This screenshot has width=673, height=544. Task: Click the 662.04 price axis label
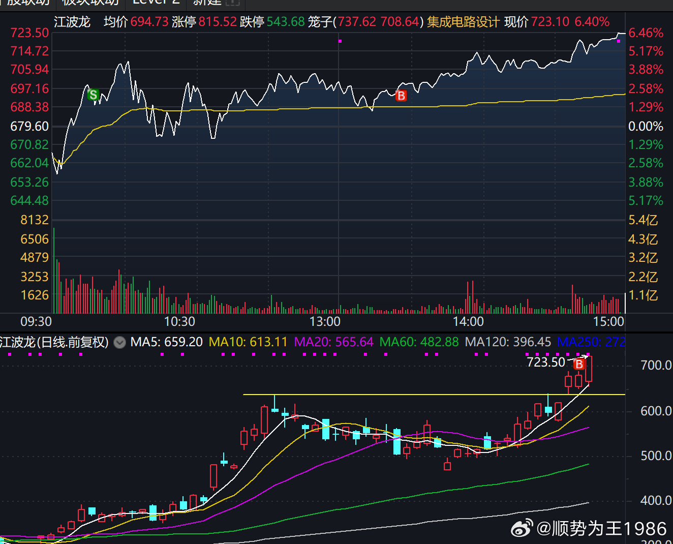29,163
